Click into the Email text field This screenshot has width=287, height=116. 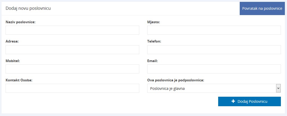214,69
